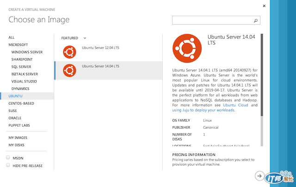Click the OS FAMILY label
Image resolution: width=296 pixels, height=187 pixels.
point(181,121)
